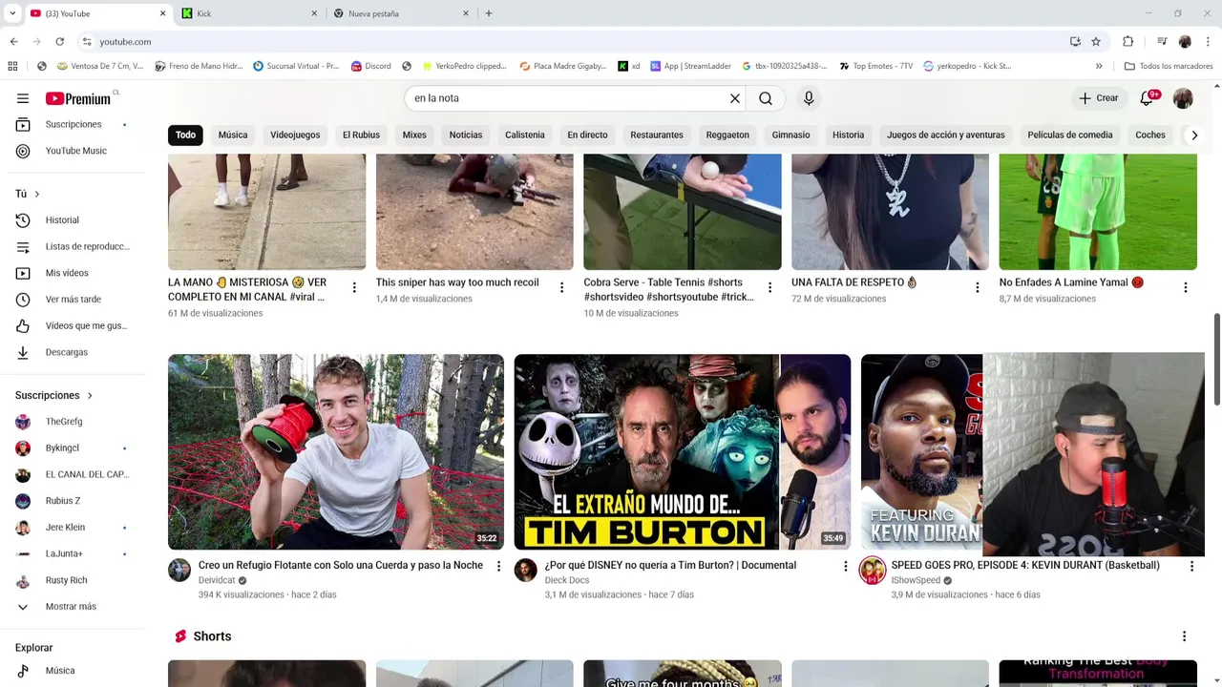The image size is (1222, 687).
Task: Select the Noticias filter chip
Action: click(x=466, y=135)
